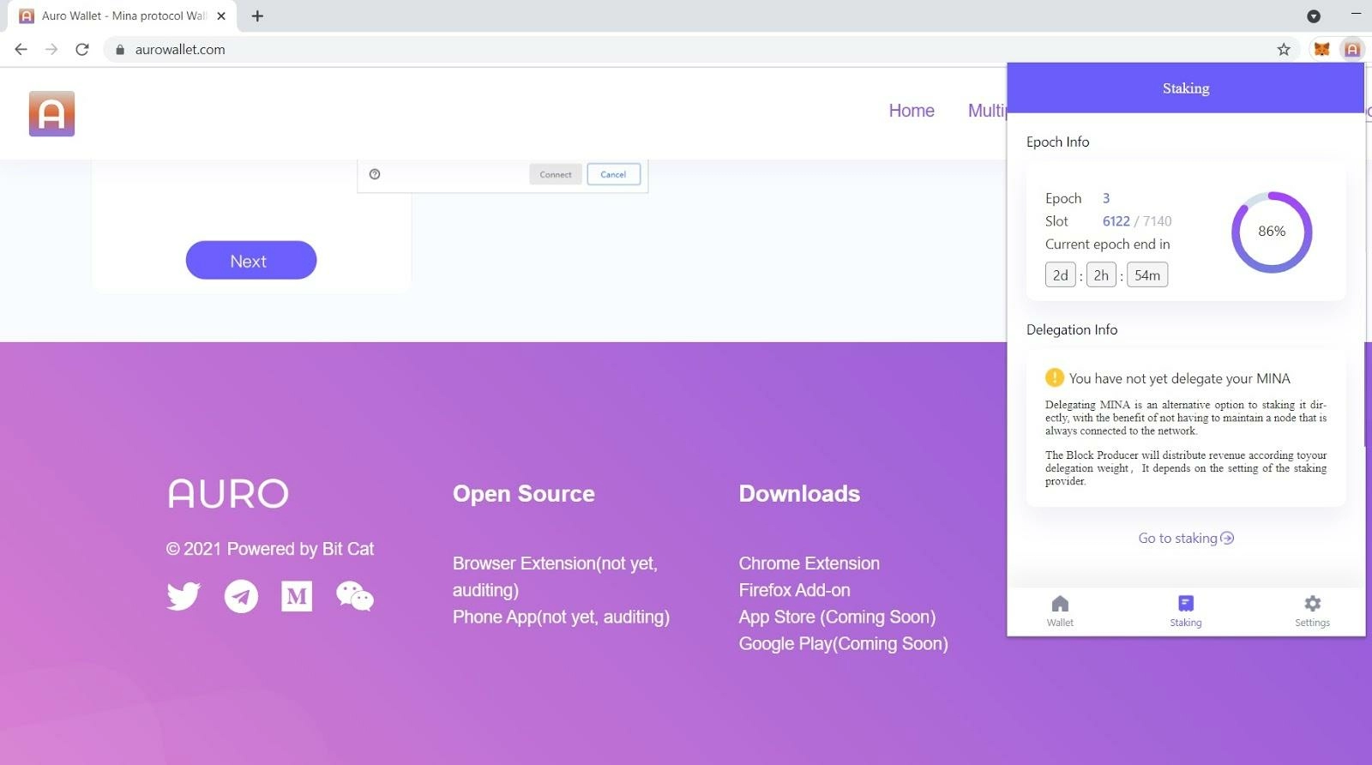Click the Open Source footer heading

524,494
